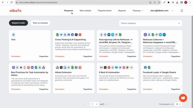Screen dimensions: 193x108
Task: Open Мои связки menu item
Action: (85, 11)
